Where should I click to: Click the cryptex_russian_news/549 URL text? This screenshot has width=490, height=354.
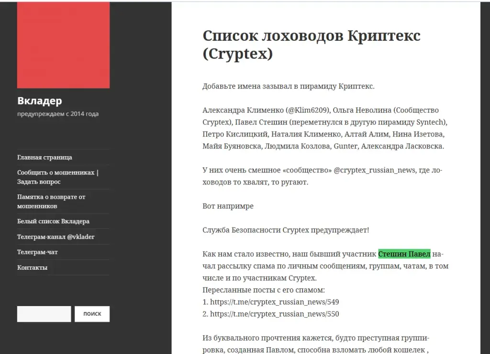point(274,302)
